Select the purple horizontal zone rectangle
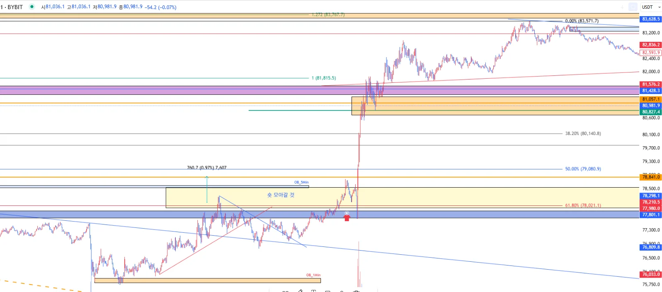 [319, 90]
